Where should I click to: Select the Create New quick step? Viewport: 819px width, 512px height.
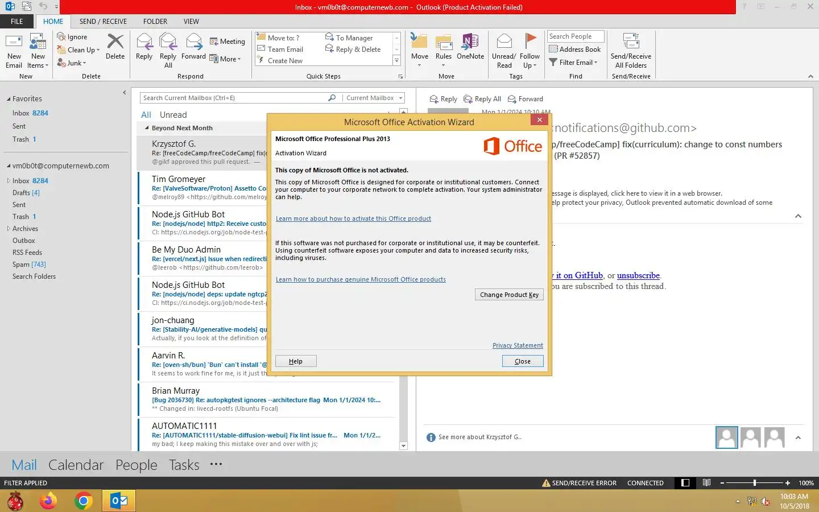pos(280,61)
